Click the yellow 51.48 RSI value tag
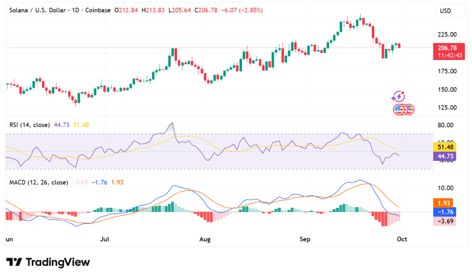The image size is (472, 278). 445,147
